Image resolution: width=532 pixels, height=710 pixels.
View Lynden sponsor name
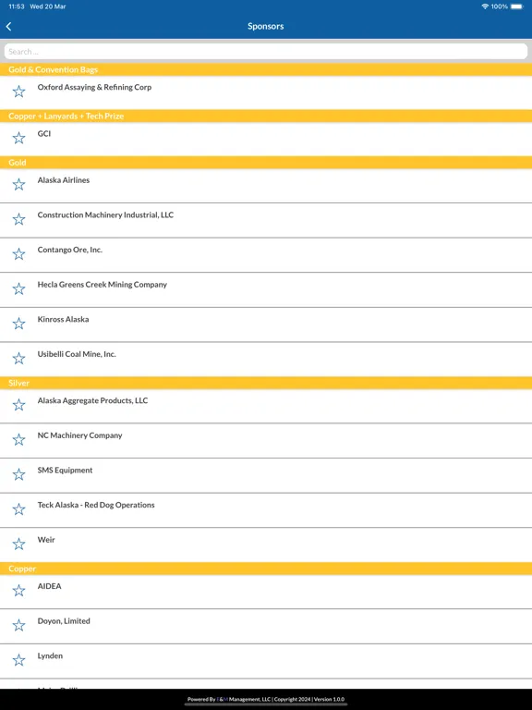[x=50, y=656]
